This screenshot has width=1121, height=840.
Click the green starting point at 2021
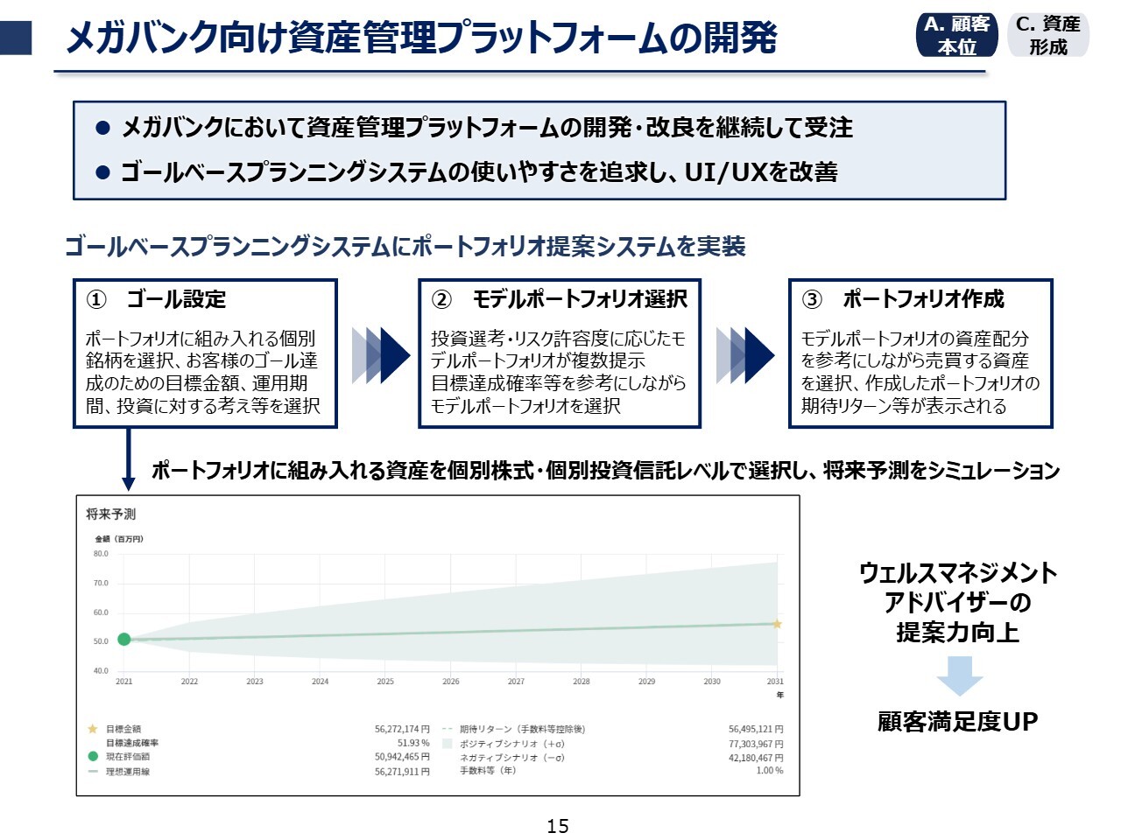pos(124,640)
